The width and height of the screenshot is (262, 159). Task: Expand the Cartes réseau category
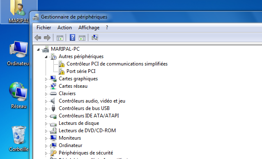click(x=46, y=87)
